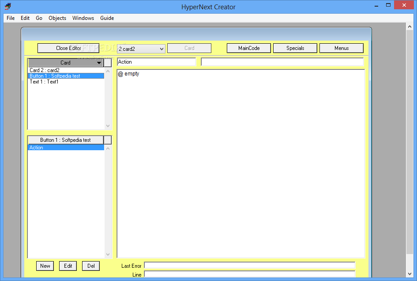
Task: Click the Line field
Action: pyautogui.click(x=250, y=274)
